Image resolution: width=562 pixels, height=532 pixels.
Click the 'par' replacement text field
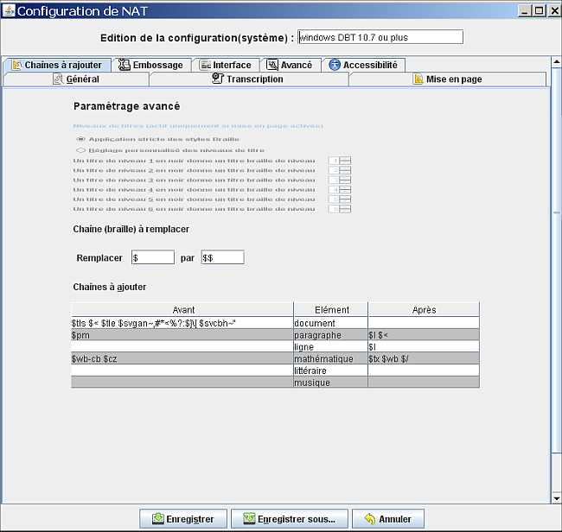[222, 257]
